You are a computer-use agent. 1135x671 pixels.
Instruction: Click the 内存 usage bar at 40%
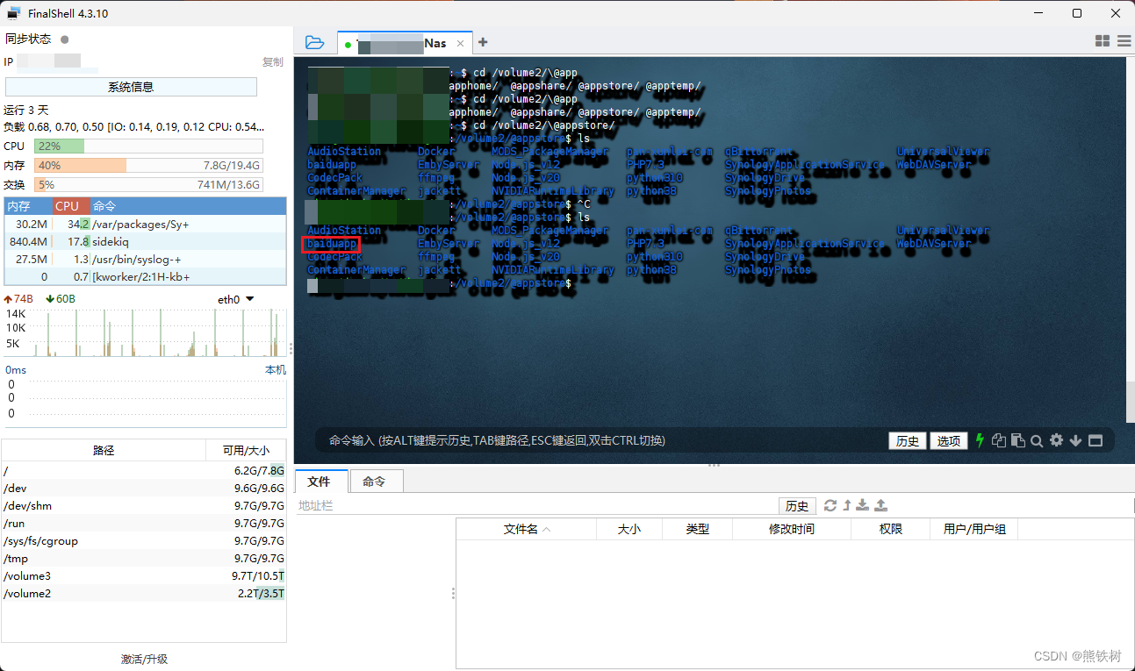click(148, 166)
